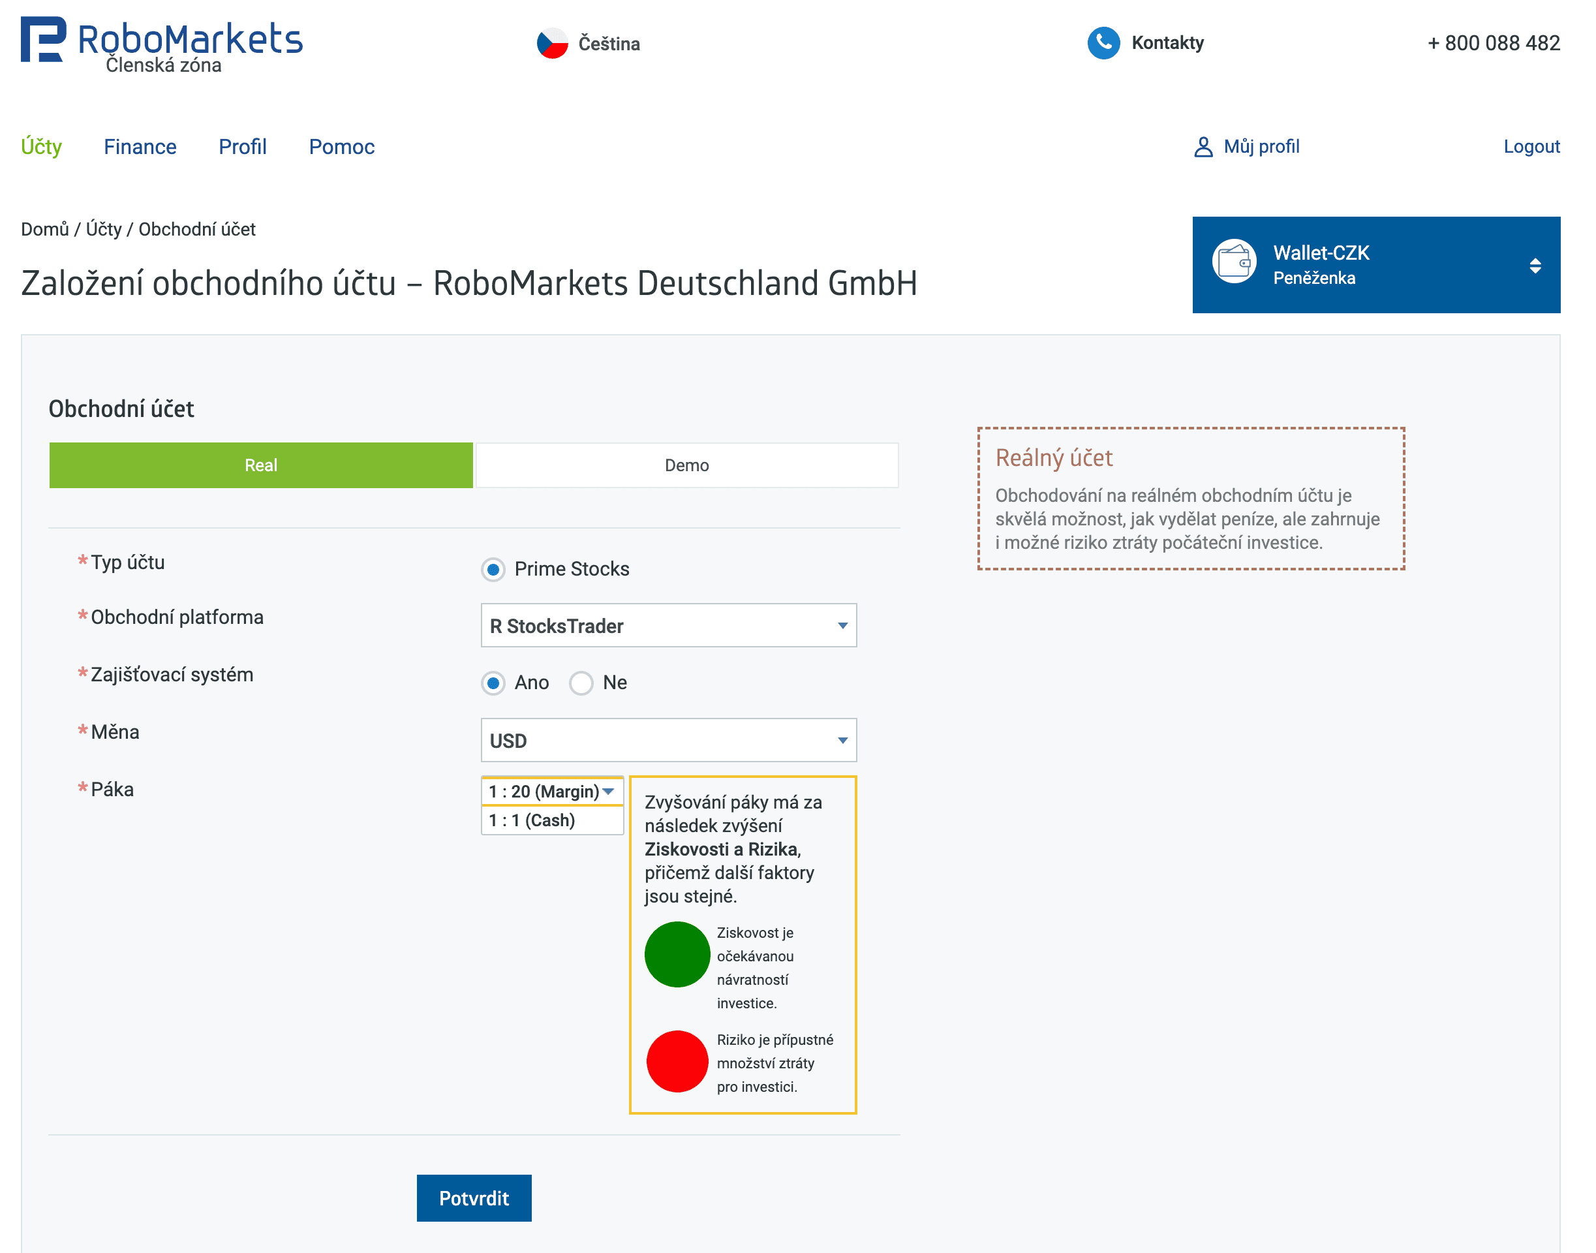This screenshot has width=1596, height=1253.
Task: Expand the Wallet-CZK selector arrows
Action: pyautogui.click(x=1535, y=266)
